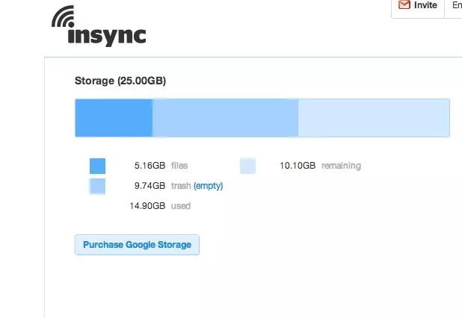Click the 9.74GB trash value
This screenshot has width=462, height=318.
[x=150, y=186]
